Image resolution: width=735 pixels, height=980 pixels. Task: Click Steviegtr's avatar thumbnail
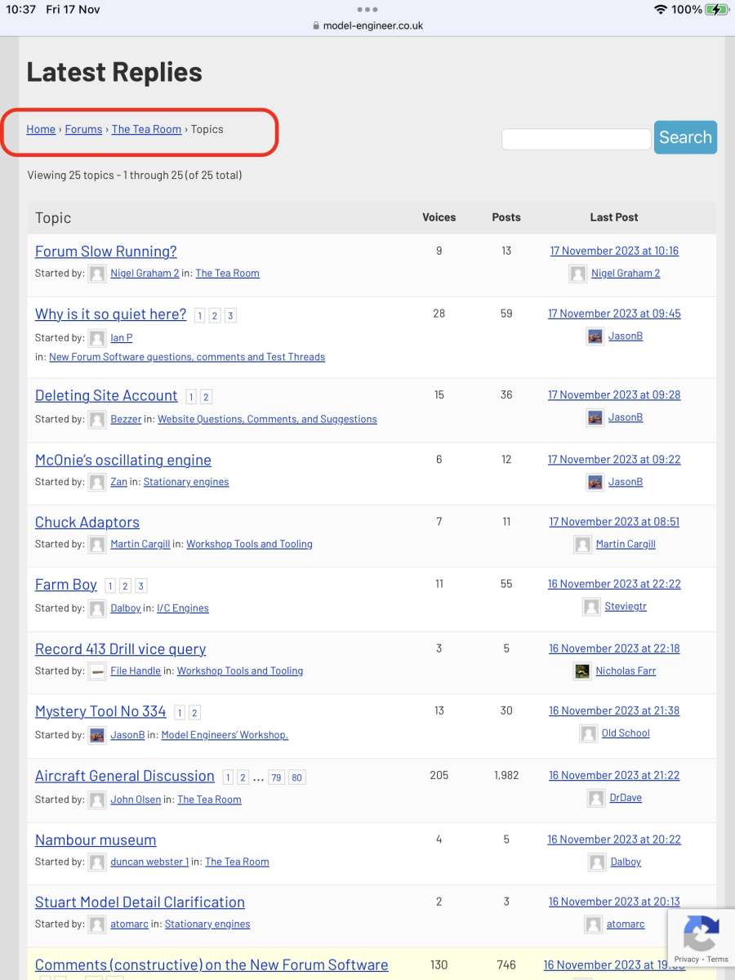pyautogui.click(x=591, y=607)
